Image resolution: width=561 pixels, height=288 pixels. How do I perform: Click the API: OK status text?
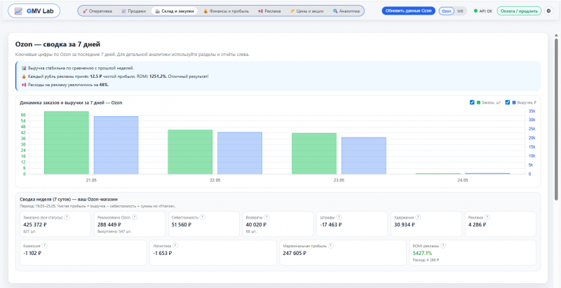(486, 11)
